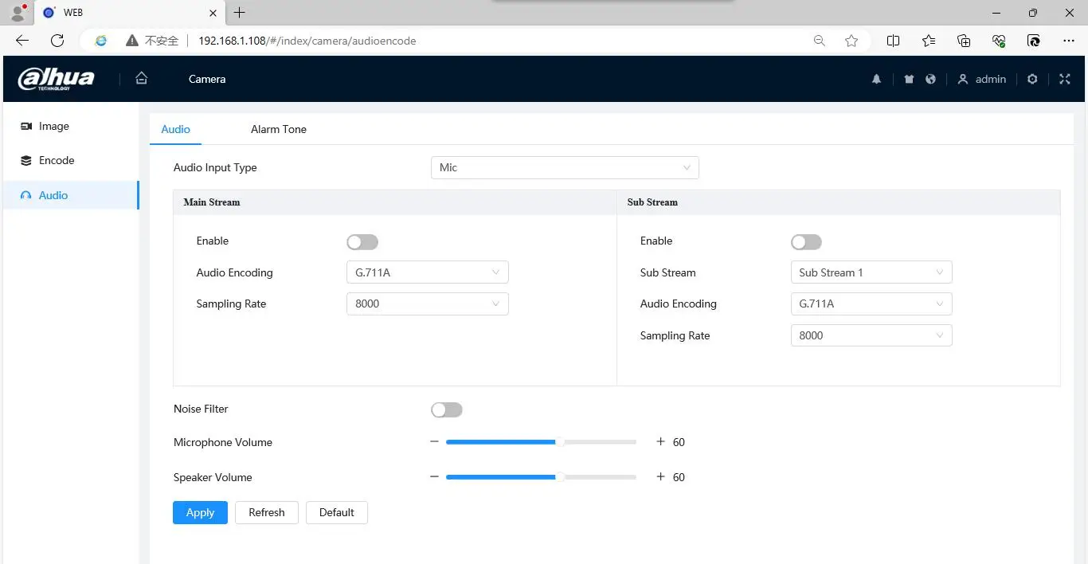
Task: Click the browser address bar URL
Action: (307, 41)
